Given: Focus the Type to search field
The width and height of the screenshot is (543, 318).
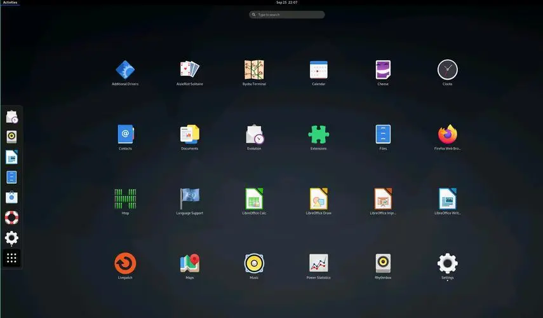Looking at the screenshot, I should pyautogui.click(x=286, y=15).
